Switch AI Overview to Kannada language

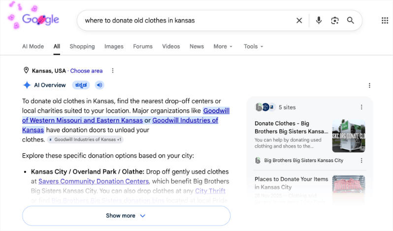(x=81, y=85)
